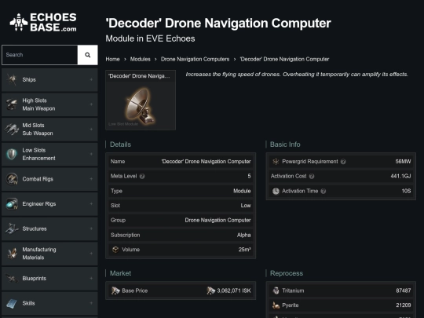Focus the Search input field

tap(40, 55)
